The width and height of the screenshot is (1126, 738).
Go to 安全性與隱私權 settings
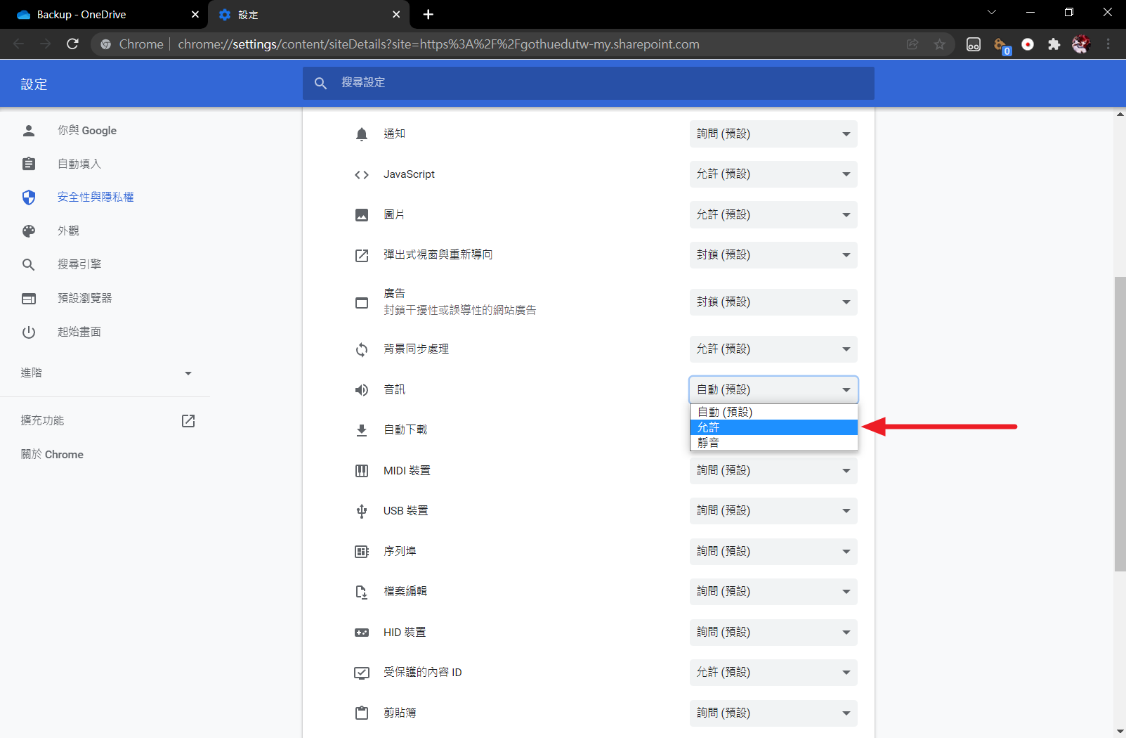pyautogui.click(x=96, y=198)
